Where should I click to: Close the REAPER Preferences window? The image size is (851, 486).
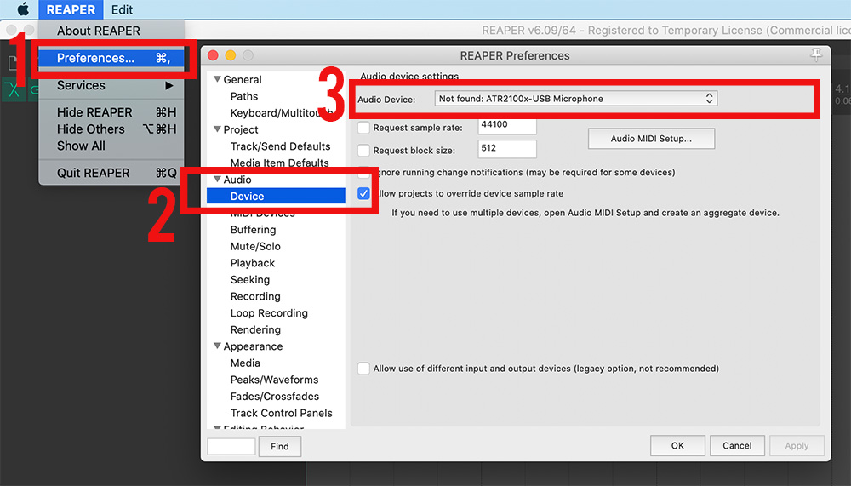point(214,55)
